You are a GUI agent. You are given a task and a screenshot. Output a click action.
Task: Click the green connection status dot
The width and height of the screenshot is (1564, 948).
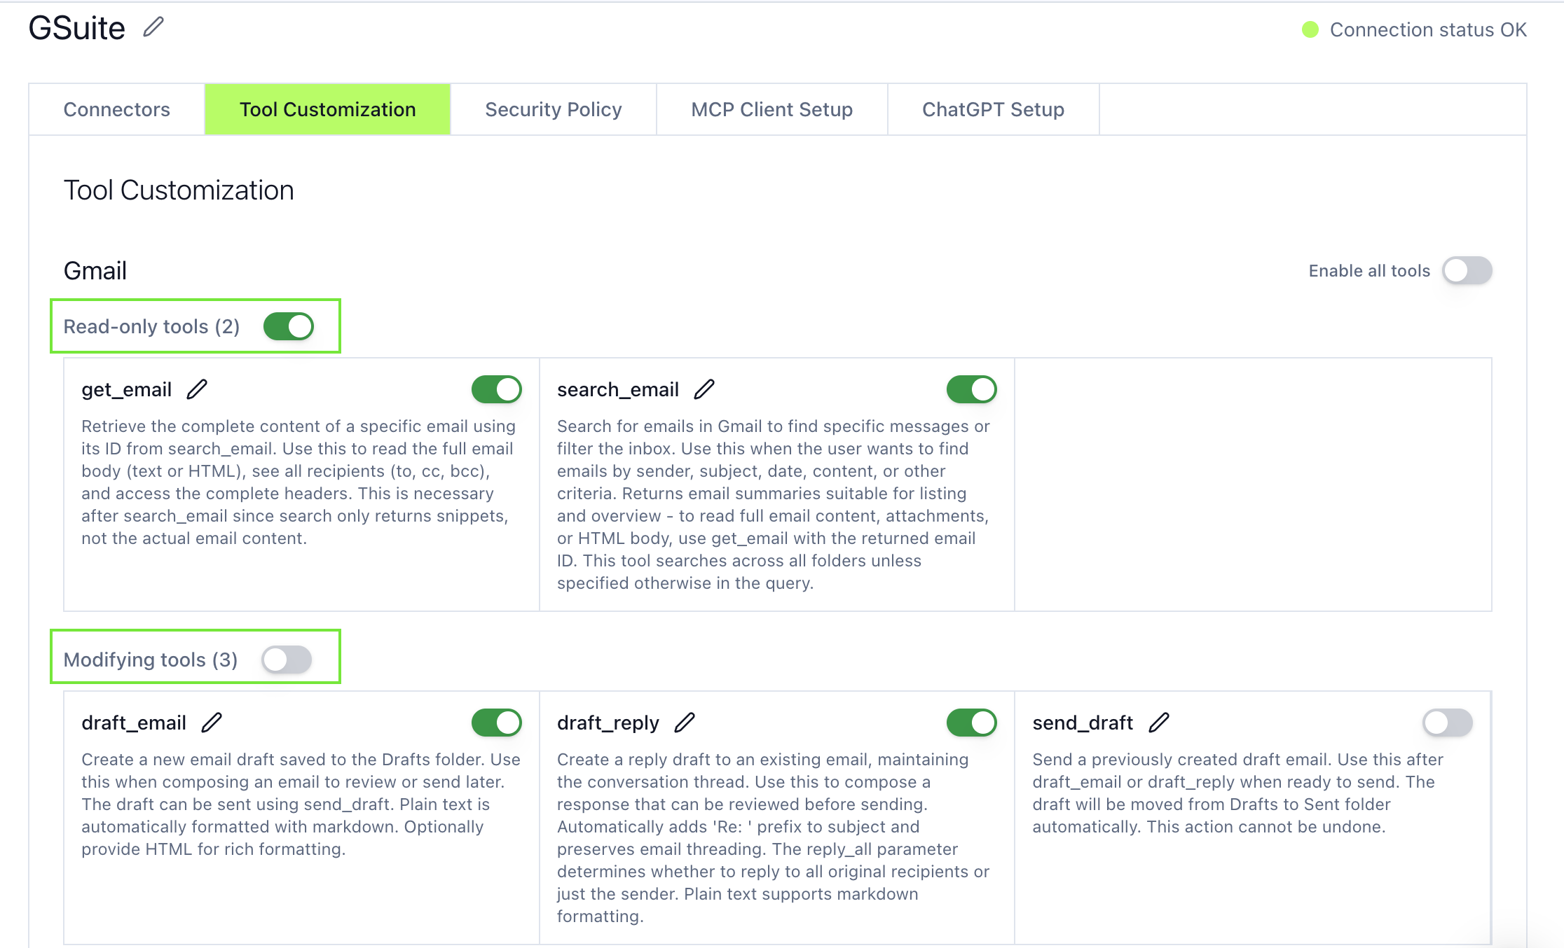(1310, 29)
